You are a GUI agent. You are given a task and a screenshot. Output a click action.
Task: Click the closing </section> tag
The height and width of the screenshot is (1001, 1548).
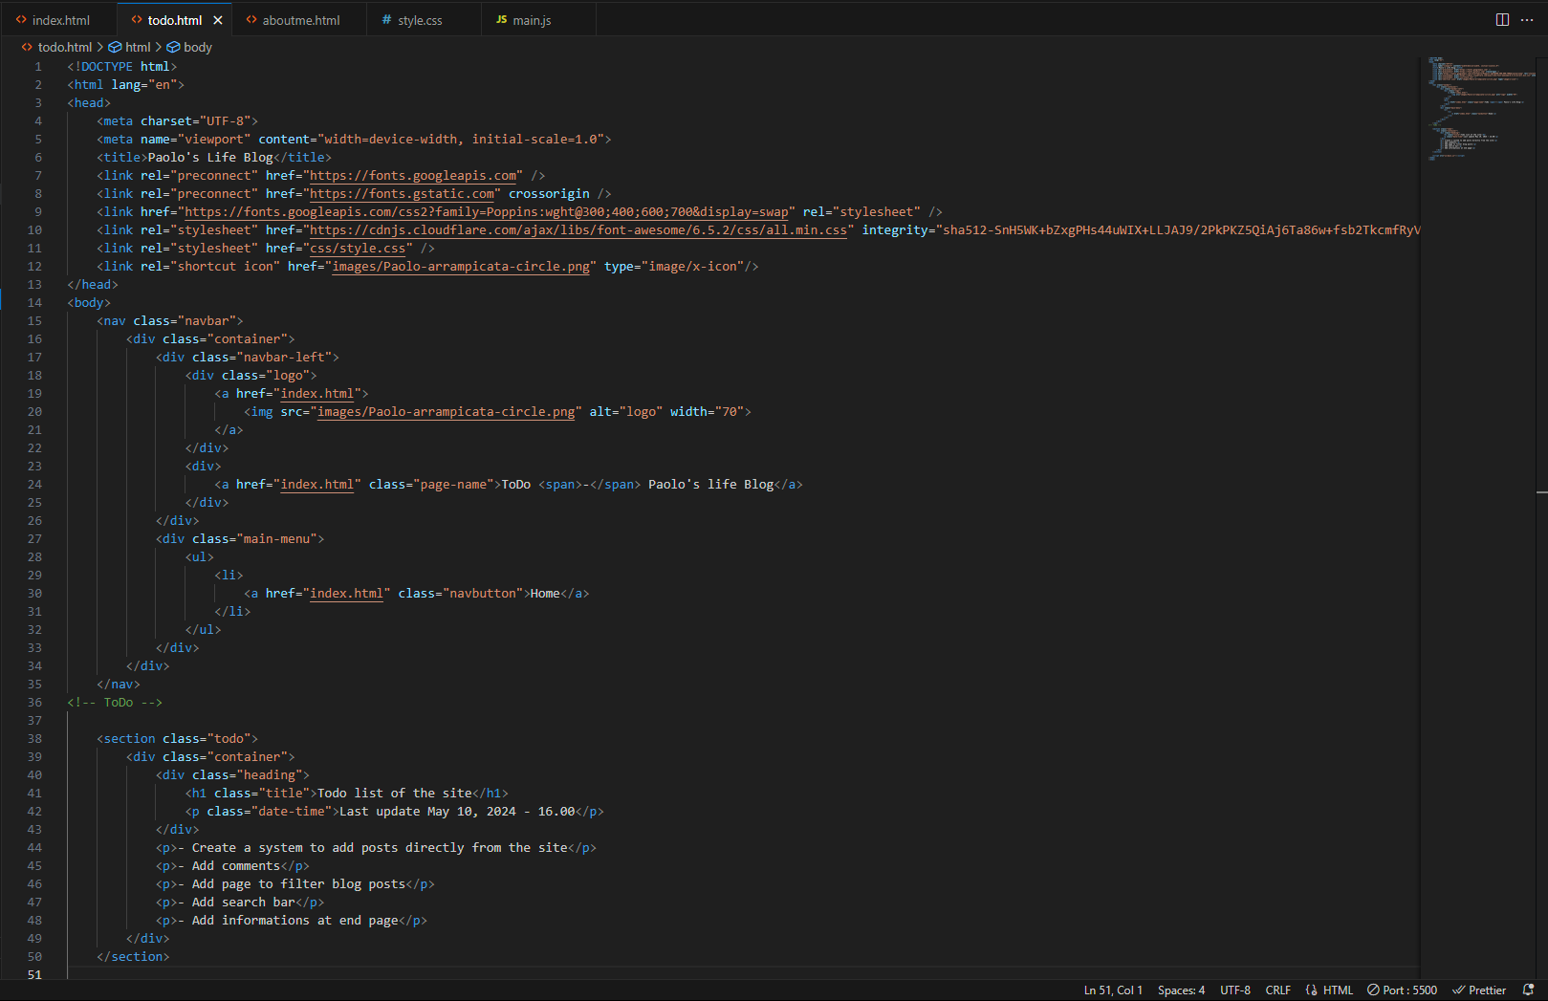133,957
